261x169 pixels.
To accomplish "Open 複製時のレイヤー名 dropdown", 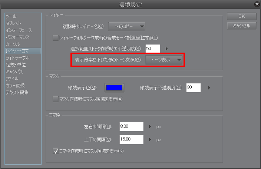I will tap(126, 26).
